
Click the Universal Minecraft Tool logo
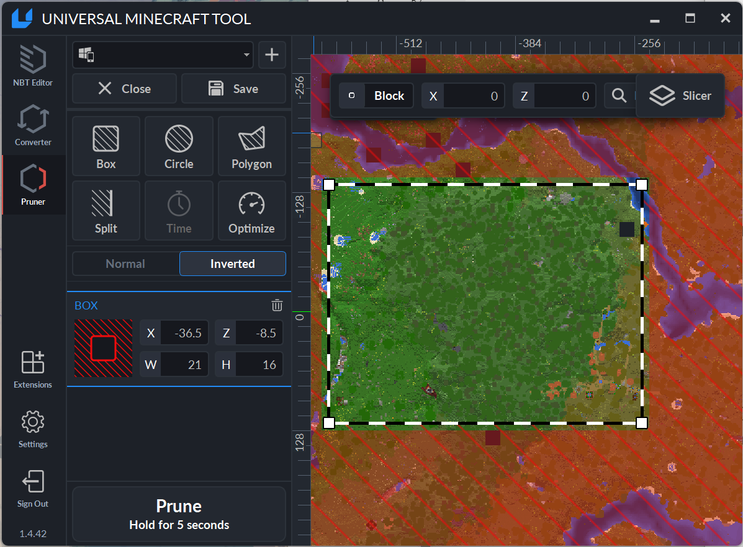(22, 19)
